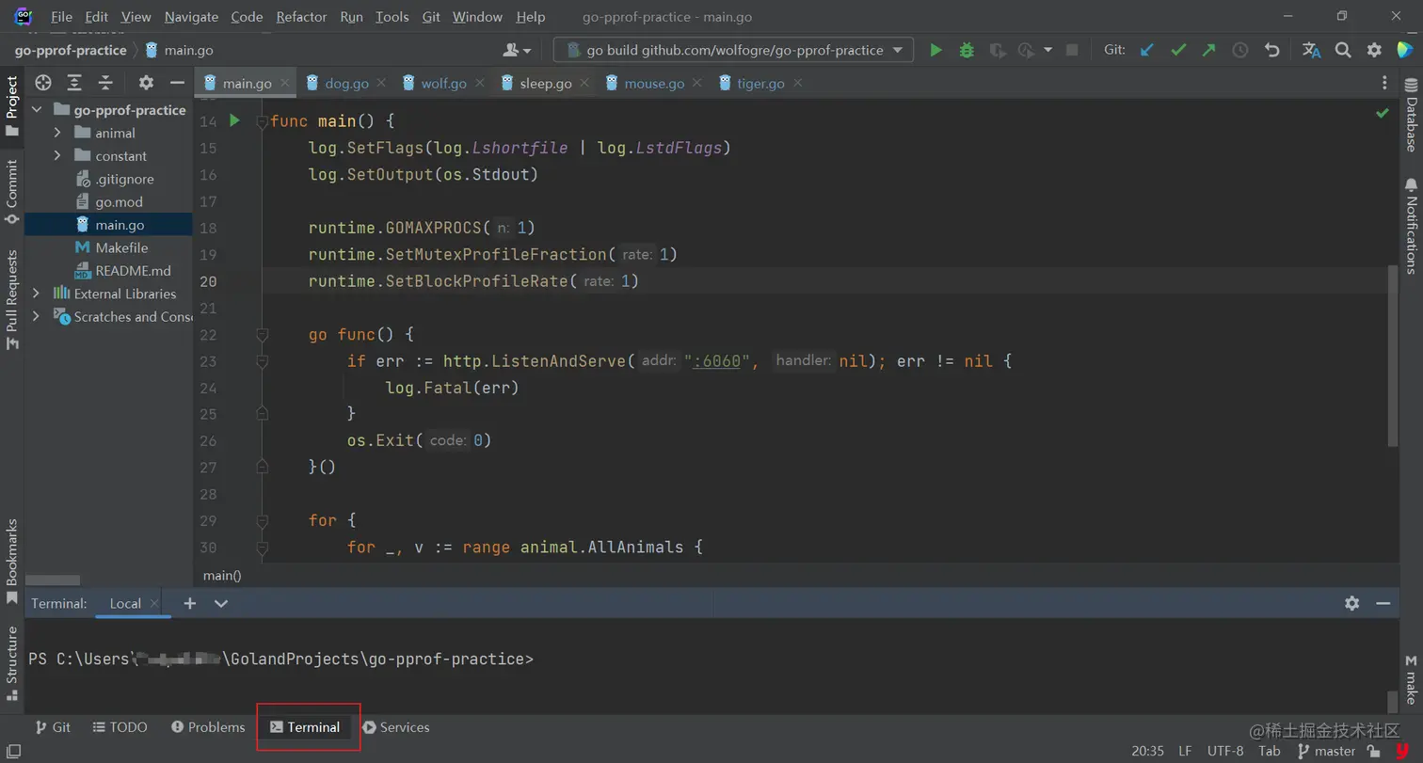Expand all in Project panel toolbar

[x=74, y=83]
